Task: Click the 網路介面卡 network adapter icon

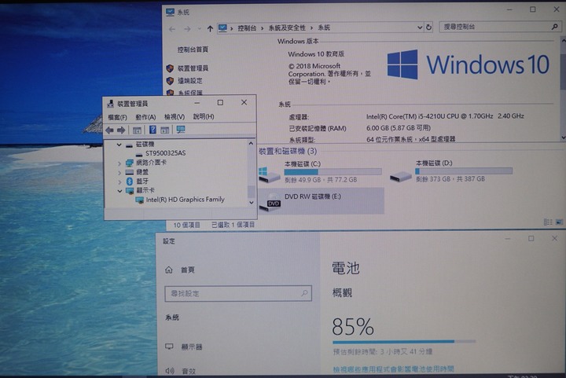Action: 130,163
